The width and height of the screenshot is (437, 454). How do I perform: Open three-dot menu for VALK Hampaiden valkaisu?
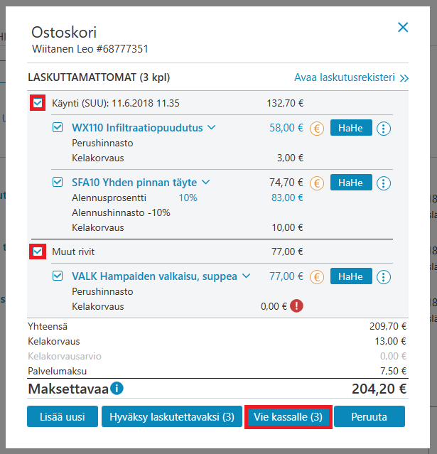(x=384, y=277)
